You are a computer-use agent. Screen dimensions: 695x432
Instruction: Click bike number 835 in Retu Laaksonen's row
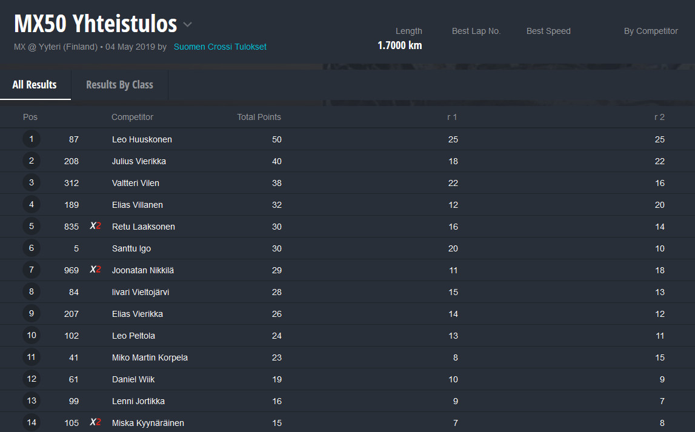pyautogui.click(x=71, y=227)
